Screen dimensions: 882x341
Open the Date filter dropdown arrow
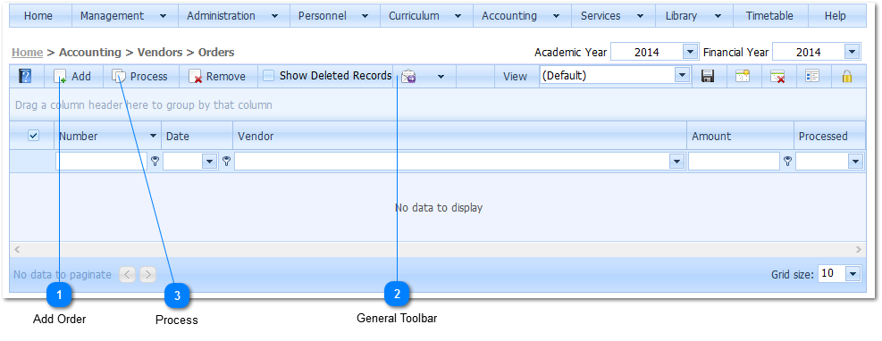click(210, 162)
